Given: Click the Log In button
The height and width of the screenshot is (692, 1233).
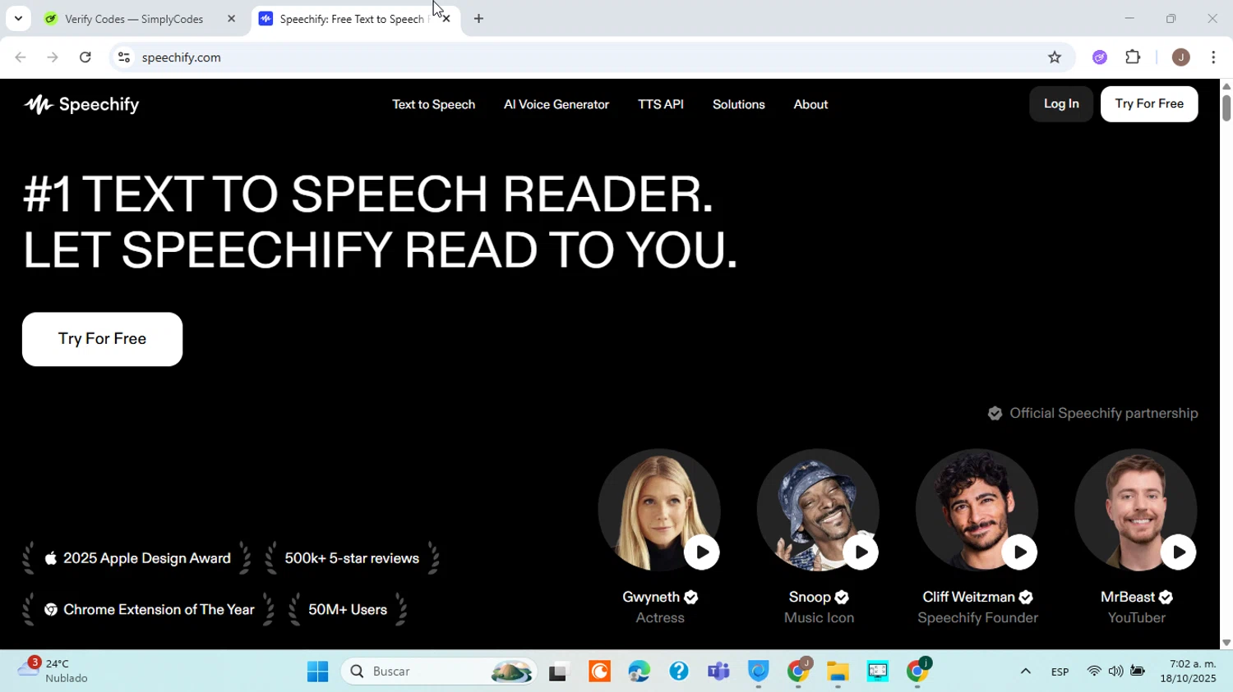Looking at the screenshot, I should tap(1061, 103).
